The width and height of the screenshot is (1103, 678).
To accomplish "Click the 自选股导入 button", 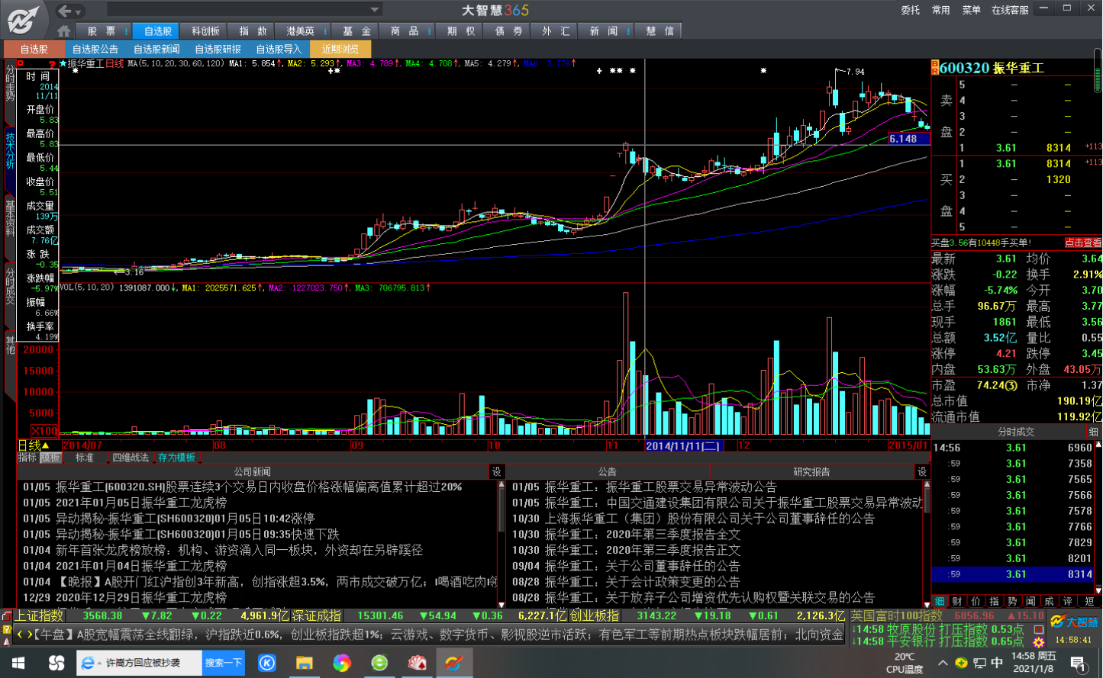I will [x=279, y=49].
